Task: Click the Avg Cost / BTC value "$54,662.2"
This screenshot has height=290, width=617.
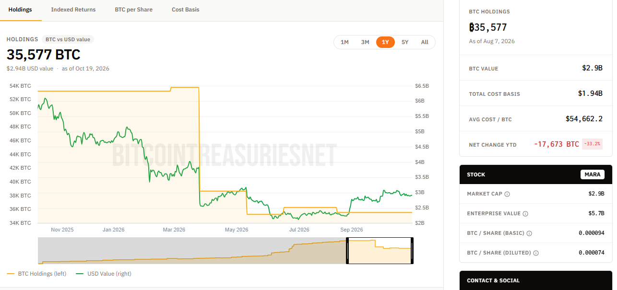Action: point(584,119)
